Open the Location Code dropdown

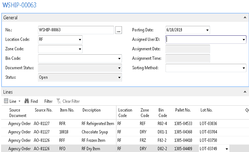point(80,39)
